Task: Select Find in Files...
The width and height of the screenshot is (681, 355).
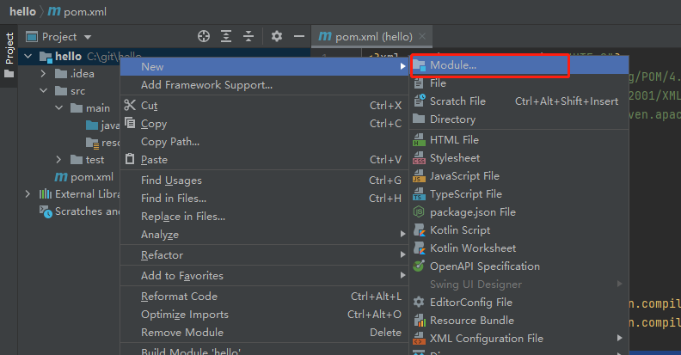Action: pos(264,199)
